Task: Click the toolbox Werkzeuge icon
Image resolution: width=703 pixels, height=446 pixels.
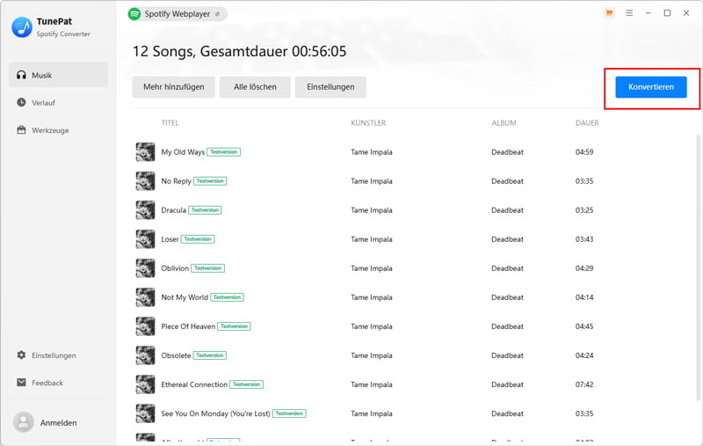Action: pos(21,130)
